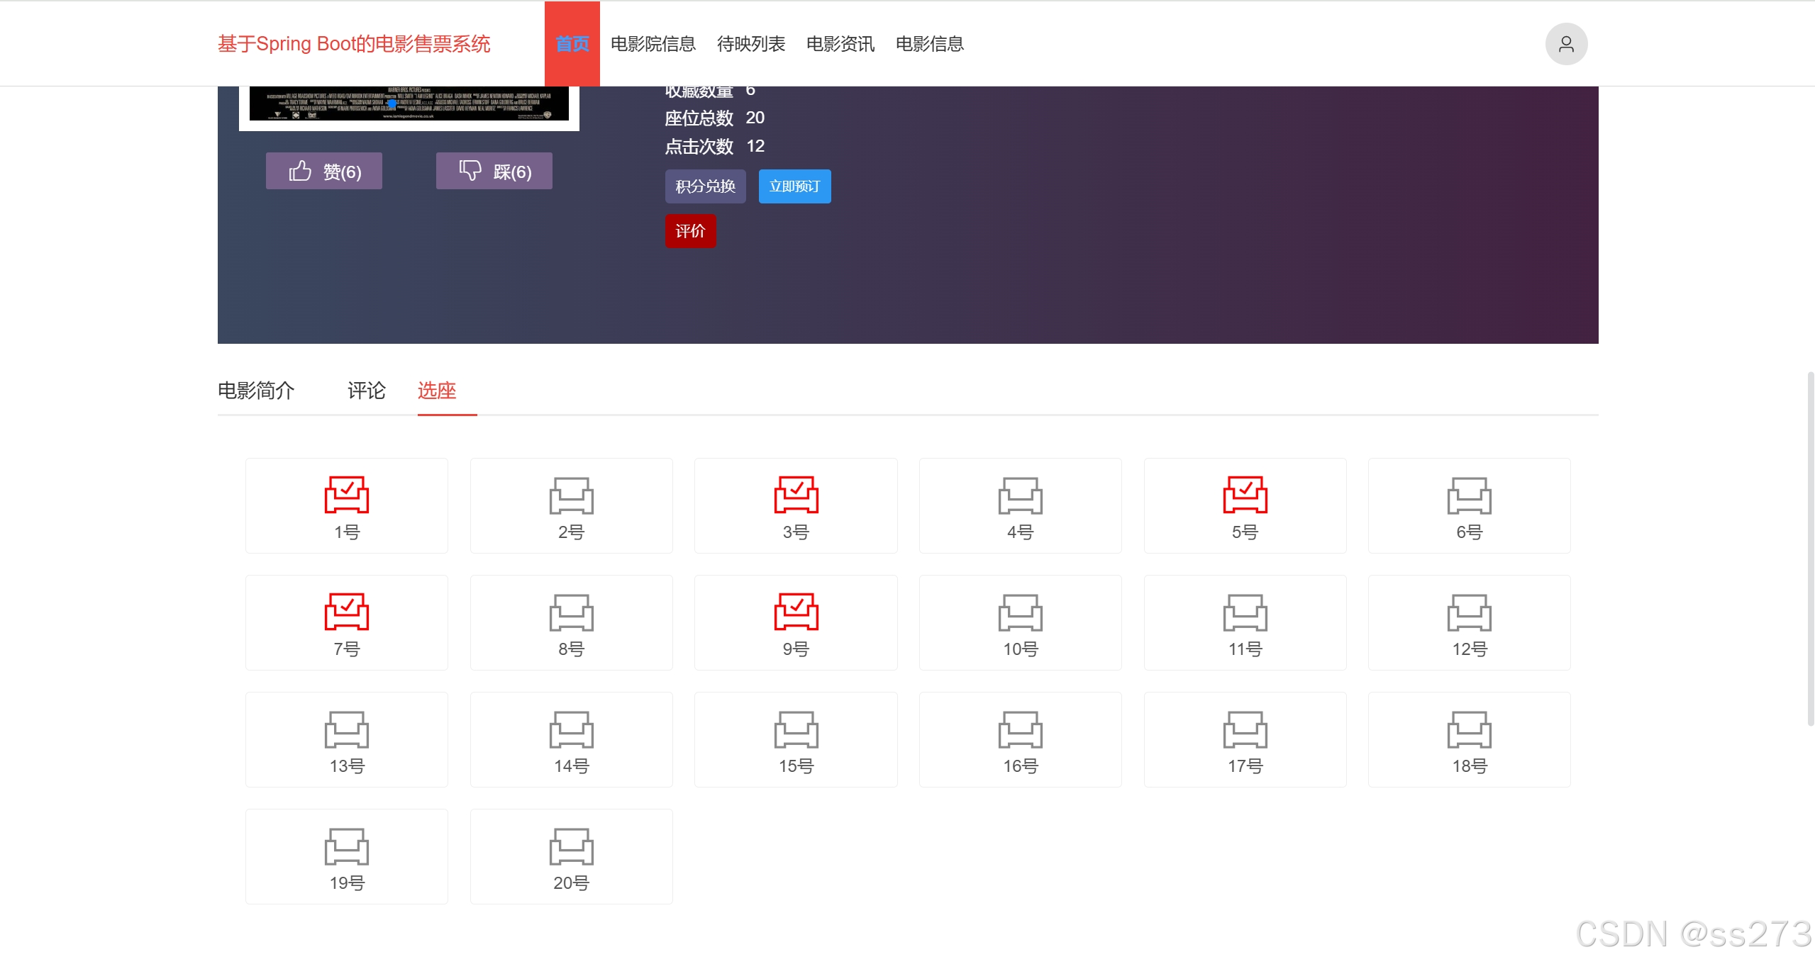Click the user avatar icon

pyautogui.click(x=1565, y=44)
